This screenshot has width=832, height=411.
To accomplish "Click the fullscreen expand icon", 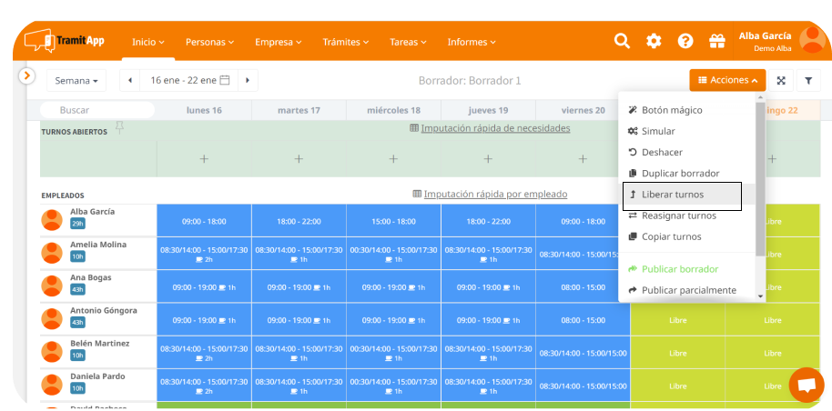I will click(x=781, y=80).
